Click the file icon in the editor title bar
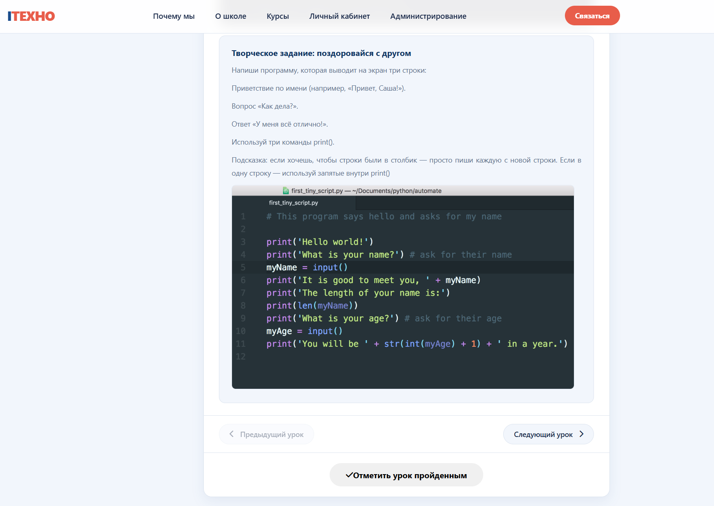The height and width of the screenshot is (506, 714). [x=286, y=191]
